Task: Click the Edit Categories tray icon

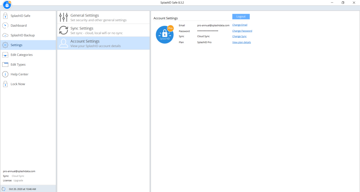Action: tap(5, 55)
